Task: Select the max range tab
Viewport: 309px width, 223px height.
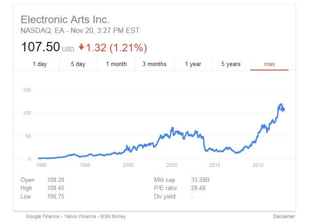Action: tap(269, 64)
